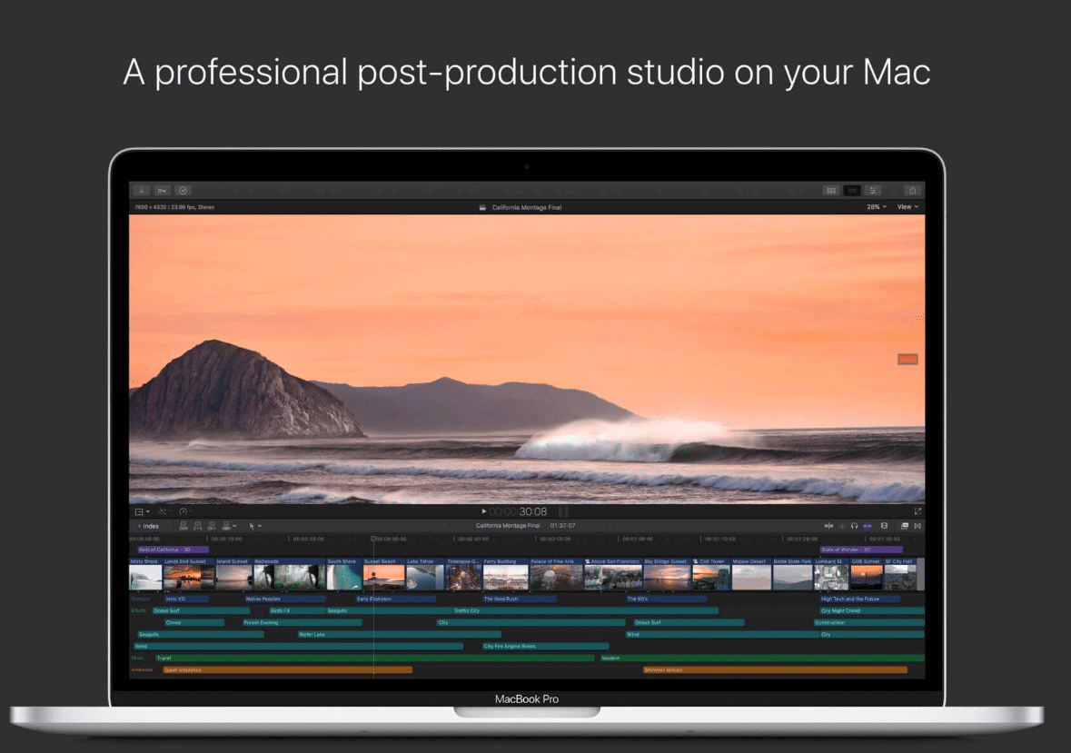
Task: Select the Travel music clip
Action: 374,659
